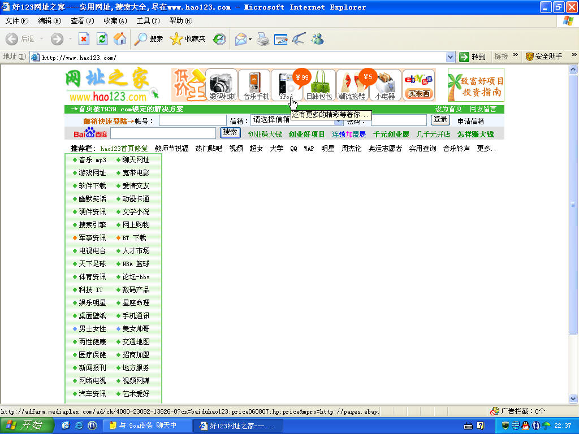Screen dimensions: 579x434
Task: Open the 更多.. recommended link
Action: 486,149
